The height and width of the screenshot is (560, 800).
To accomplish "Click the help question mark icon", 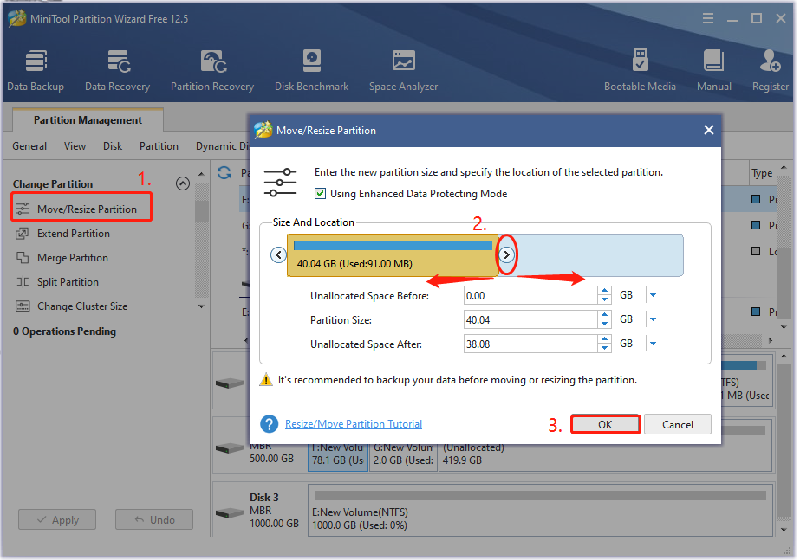I will [269, 424].
